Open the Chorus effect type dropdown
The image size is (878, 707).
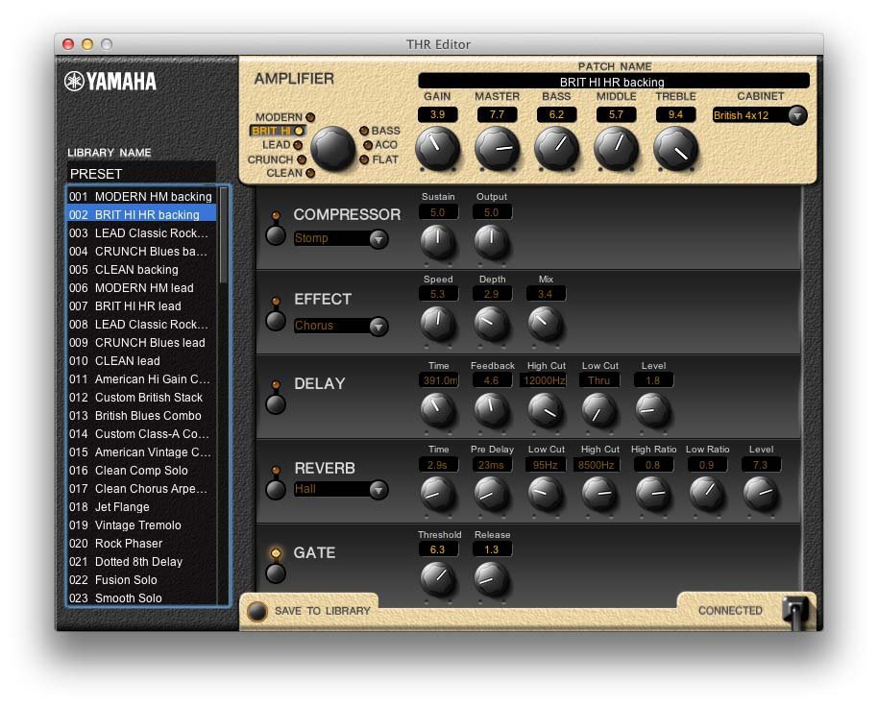click(x=340, y=326)
